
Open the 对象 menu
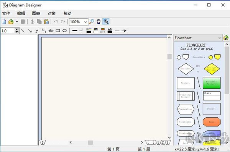(x=52, y=13)
